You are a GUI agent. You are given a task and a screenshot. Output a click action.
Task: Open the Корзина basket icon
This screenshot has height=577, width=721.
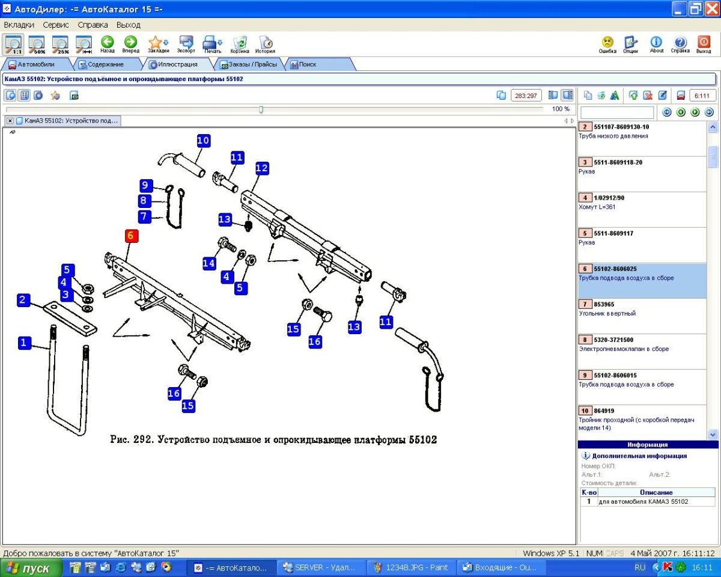(239, 43)
